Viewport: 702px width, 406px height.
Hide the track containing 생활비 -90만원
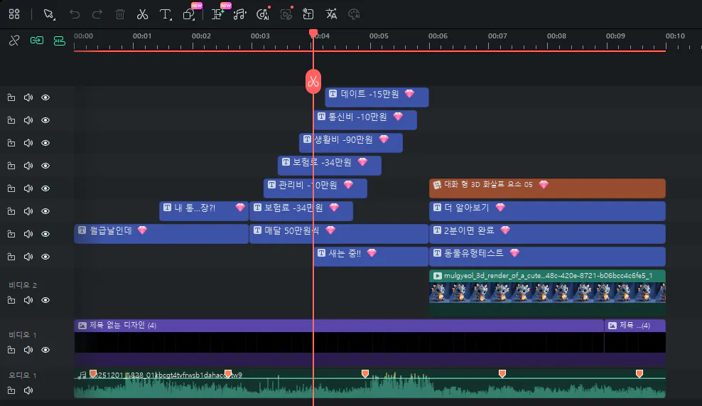[x=45, y=143]
